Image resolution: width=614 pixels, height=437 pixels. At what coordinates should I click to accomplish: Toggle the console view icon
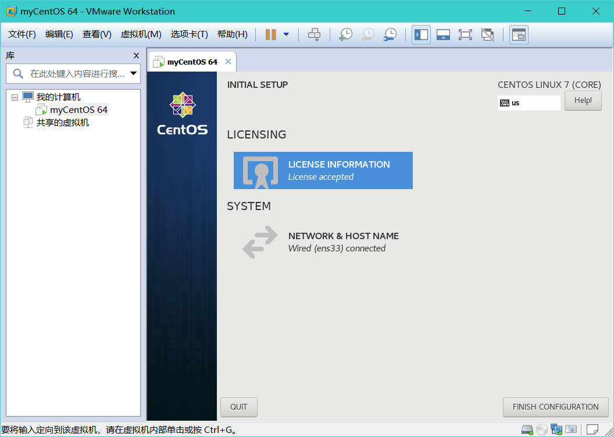[519, 34]
